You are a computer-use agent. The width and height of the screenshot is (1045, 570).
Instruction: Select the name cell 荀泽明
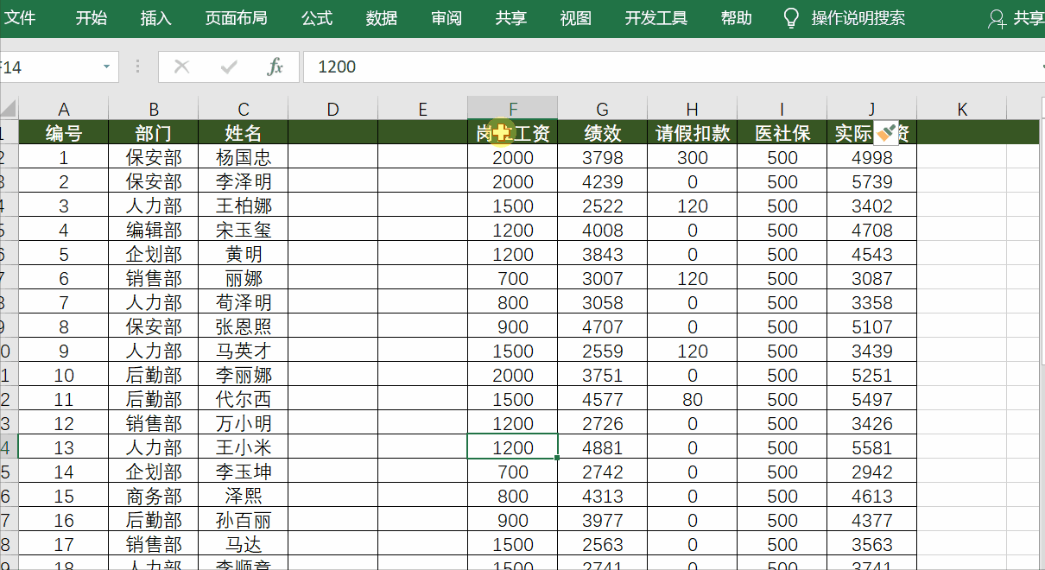[x=244, y=302]
